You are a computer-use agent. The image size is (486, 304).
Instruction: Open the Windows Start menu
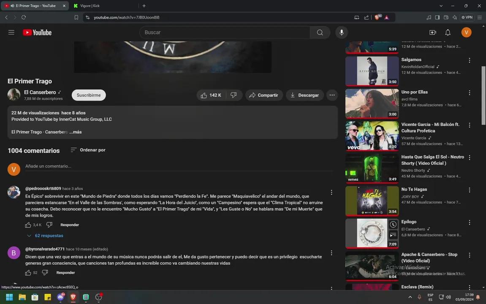coord(9,297)
